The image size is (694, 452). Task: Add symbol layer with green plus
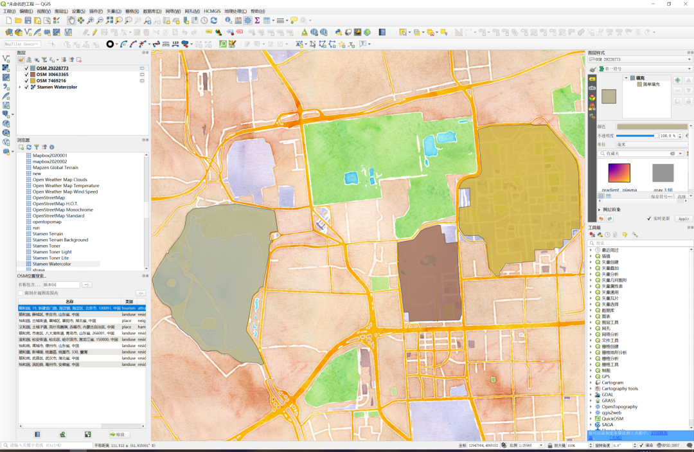pyautogui.click(x=677, y=80)
